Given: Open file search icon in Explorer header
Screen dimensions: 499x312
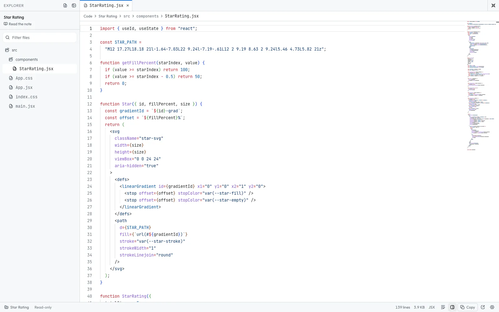Looking at the screenshot, I should coord(65,6).
